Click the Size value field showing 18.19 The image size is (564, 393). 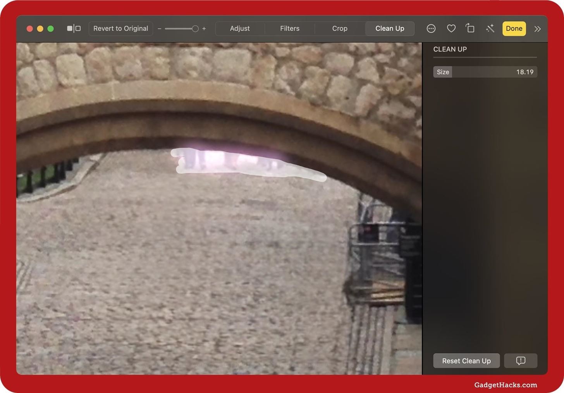click(x=524, y=72)
